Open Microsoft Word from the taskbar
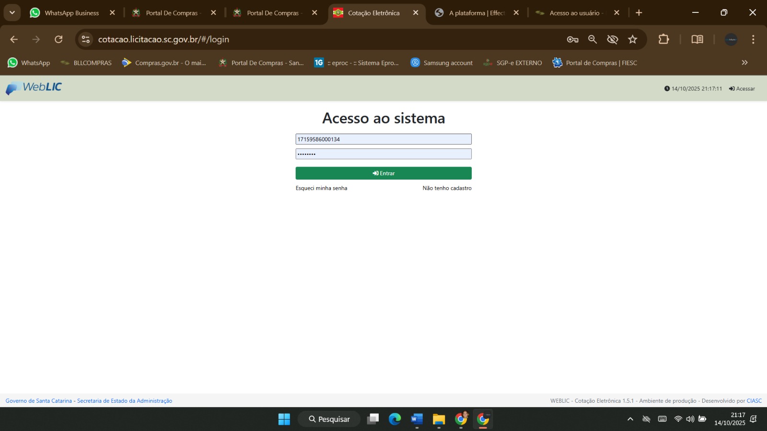This screenshot has width=767, height=431. [417, 419]
